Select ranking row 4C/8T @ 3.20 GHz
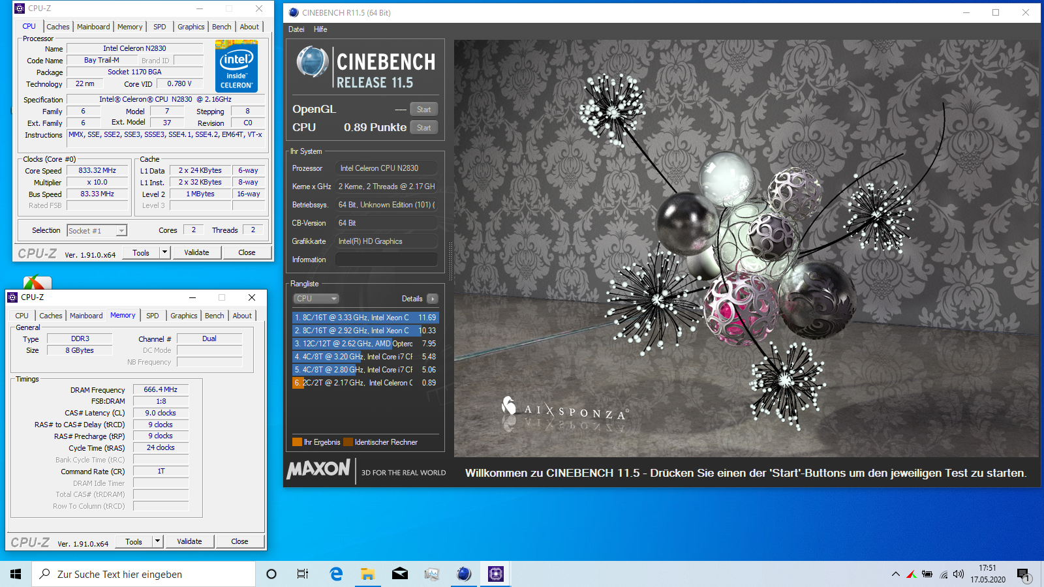The height and width of the screenshot is (587, 1044). (365, 357)
